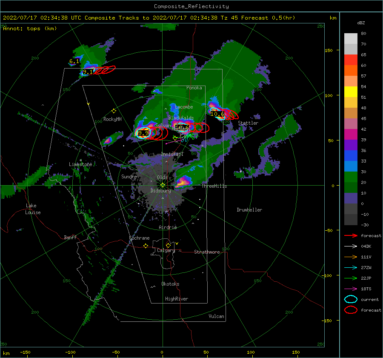Click the Olds city label
Image resolution: width=383 pixels, height=358 pixels.
(x=162, y=178)
